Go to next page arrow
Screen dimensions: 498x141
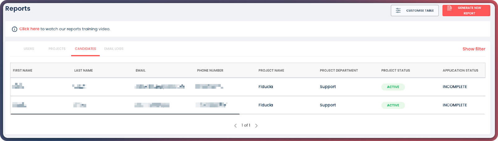pyautogui.click(x=256, y=126)
